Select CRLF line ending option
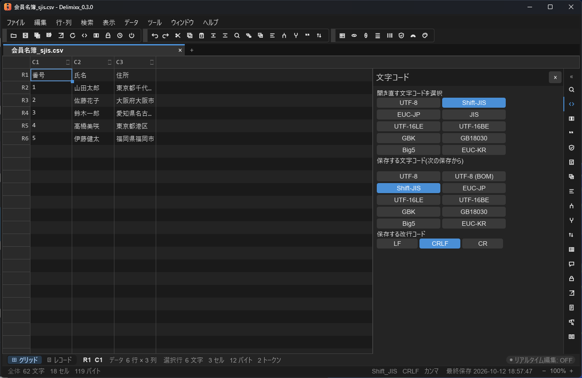Viewport: 582px width, 378px height. (440, 244)
